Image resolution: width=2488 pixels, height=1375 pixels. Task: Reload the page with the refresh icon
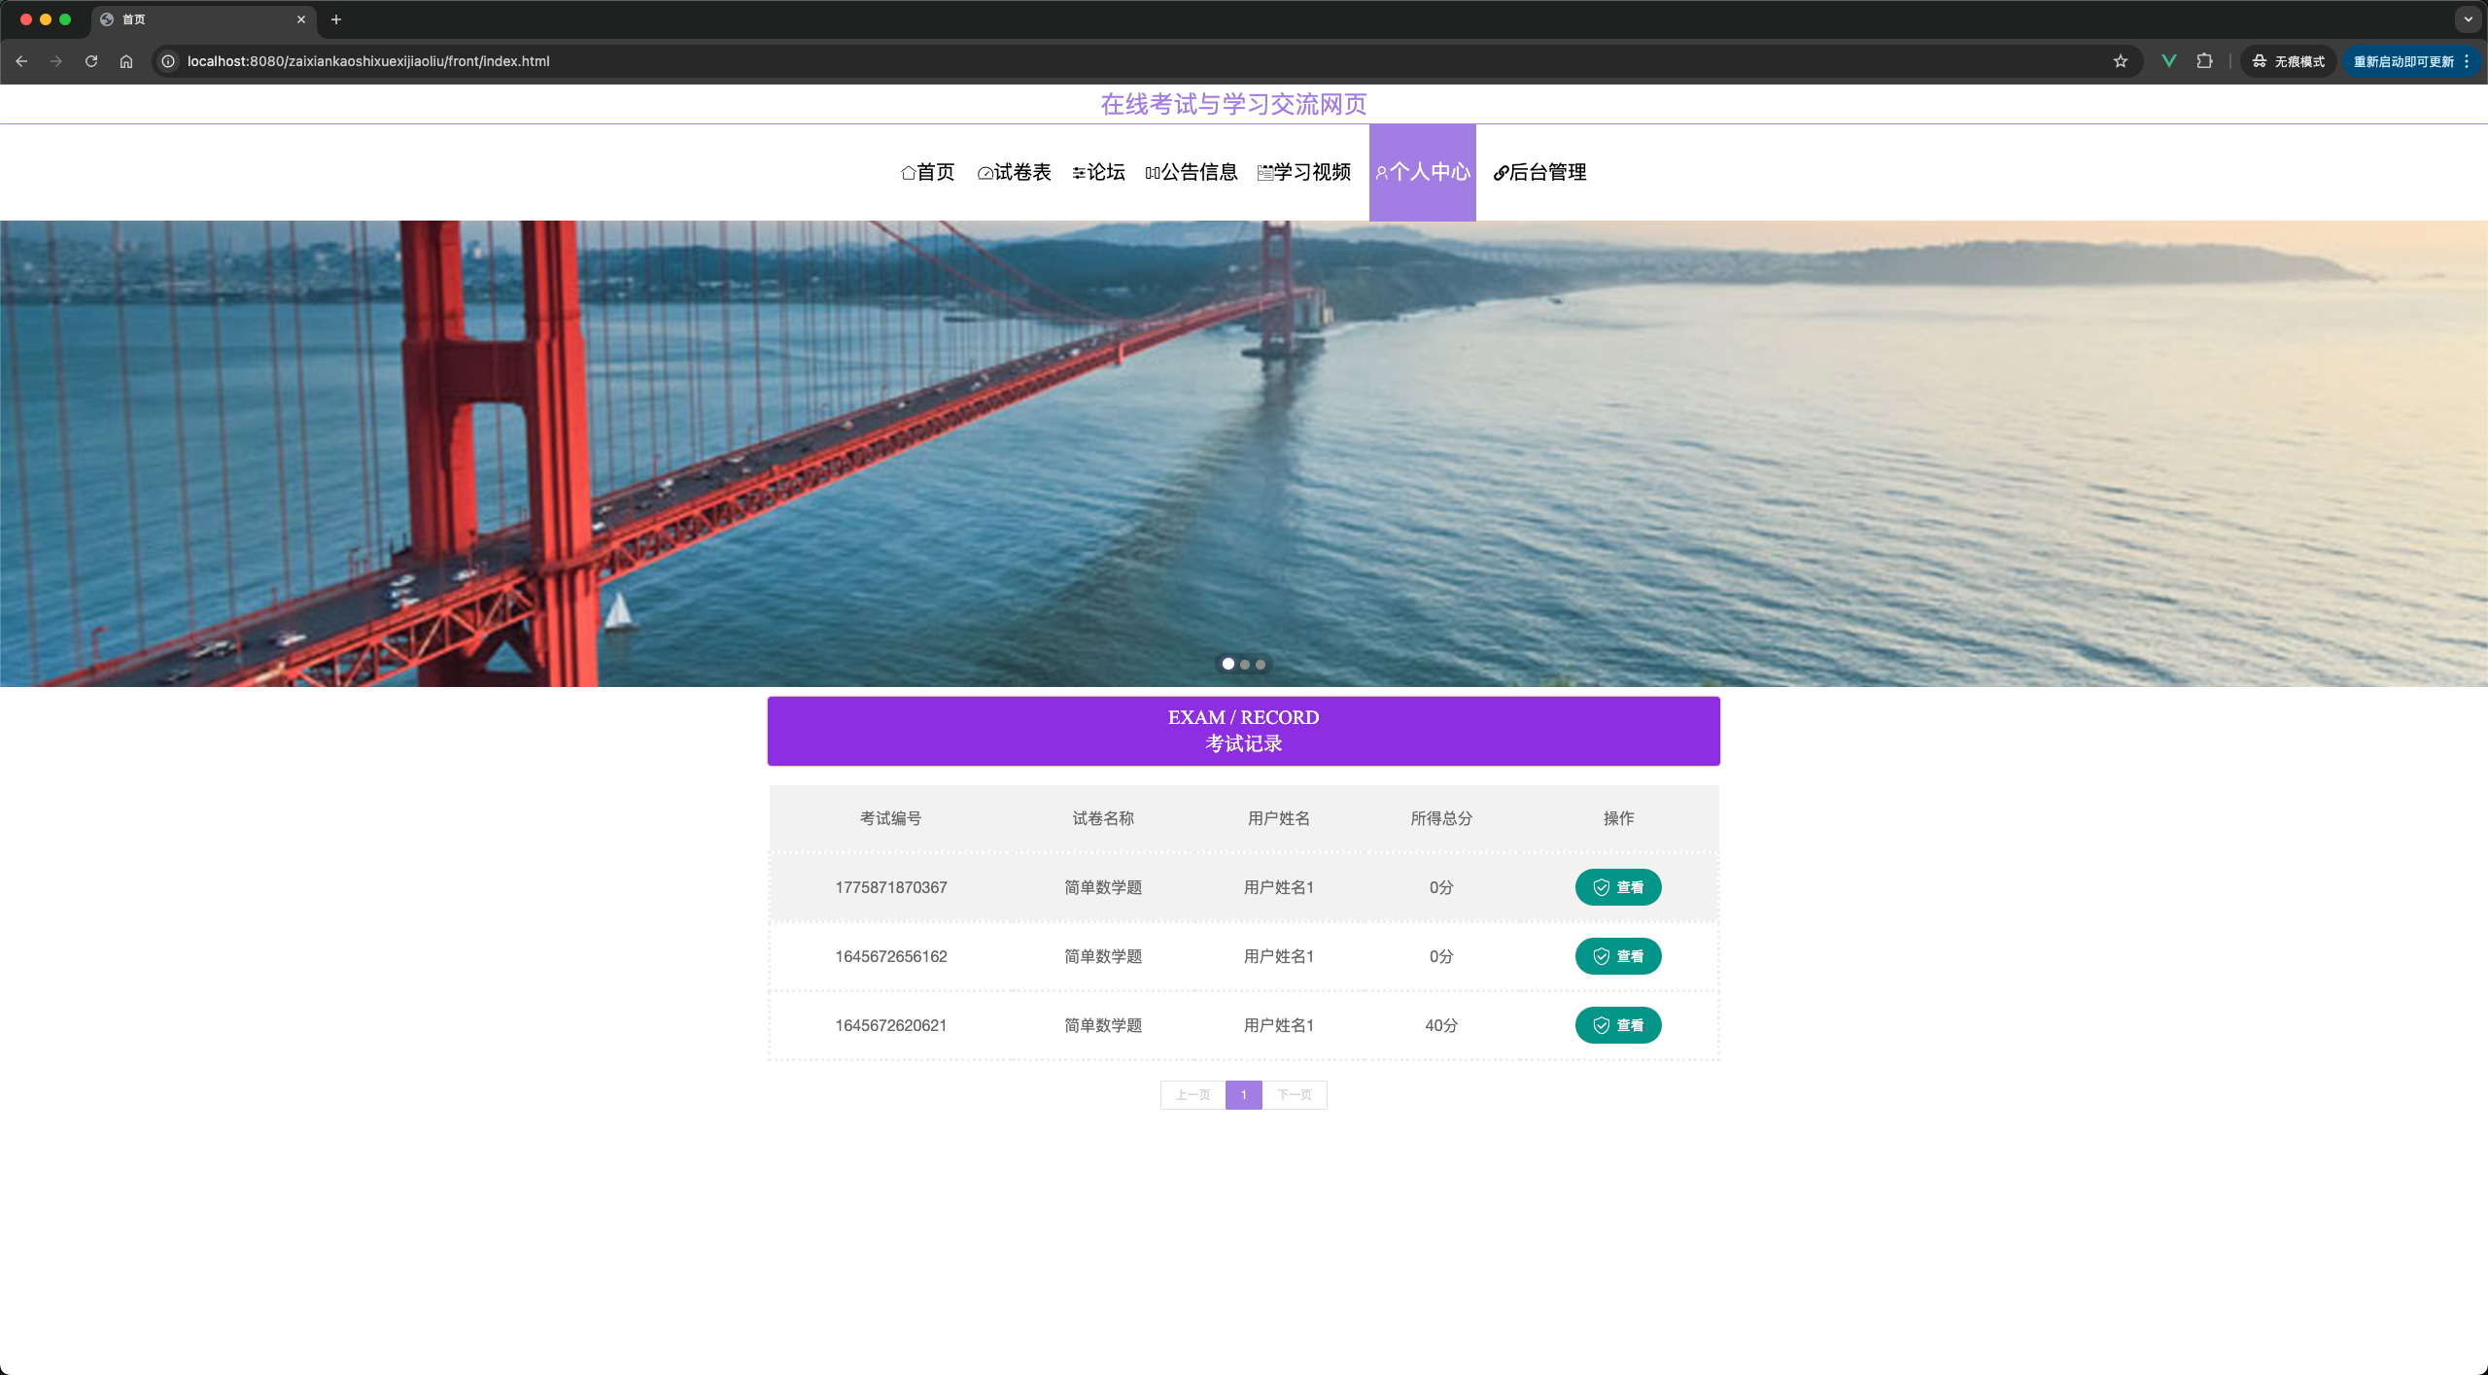pyautogui.click(x=91, y=61)
